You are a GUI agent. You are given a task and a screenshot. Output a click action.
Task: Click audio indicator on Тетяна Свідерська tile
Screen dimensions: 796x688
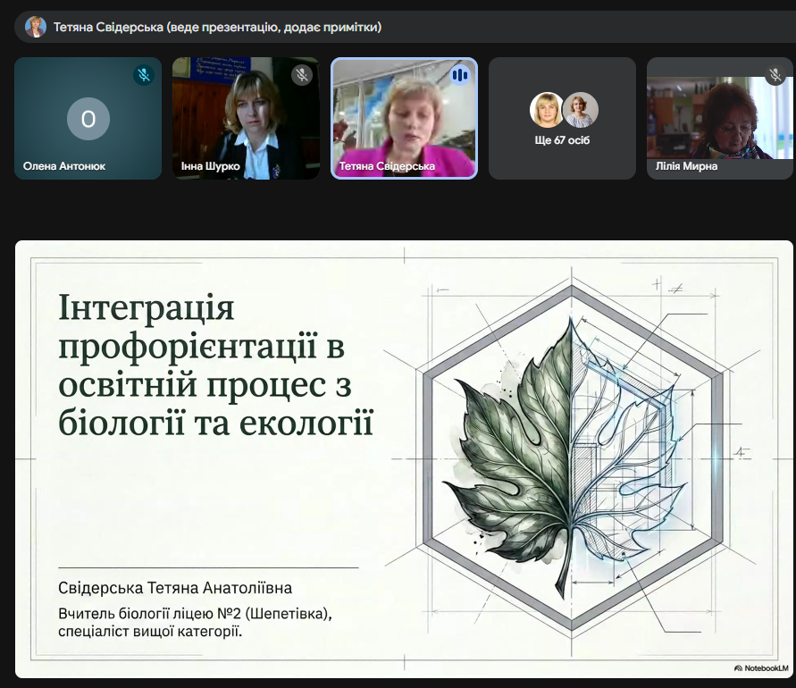point(459,75)
